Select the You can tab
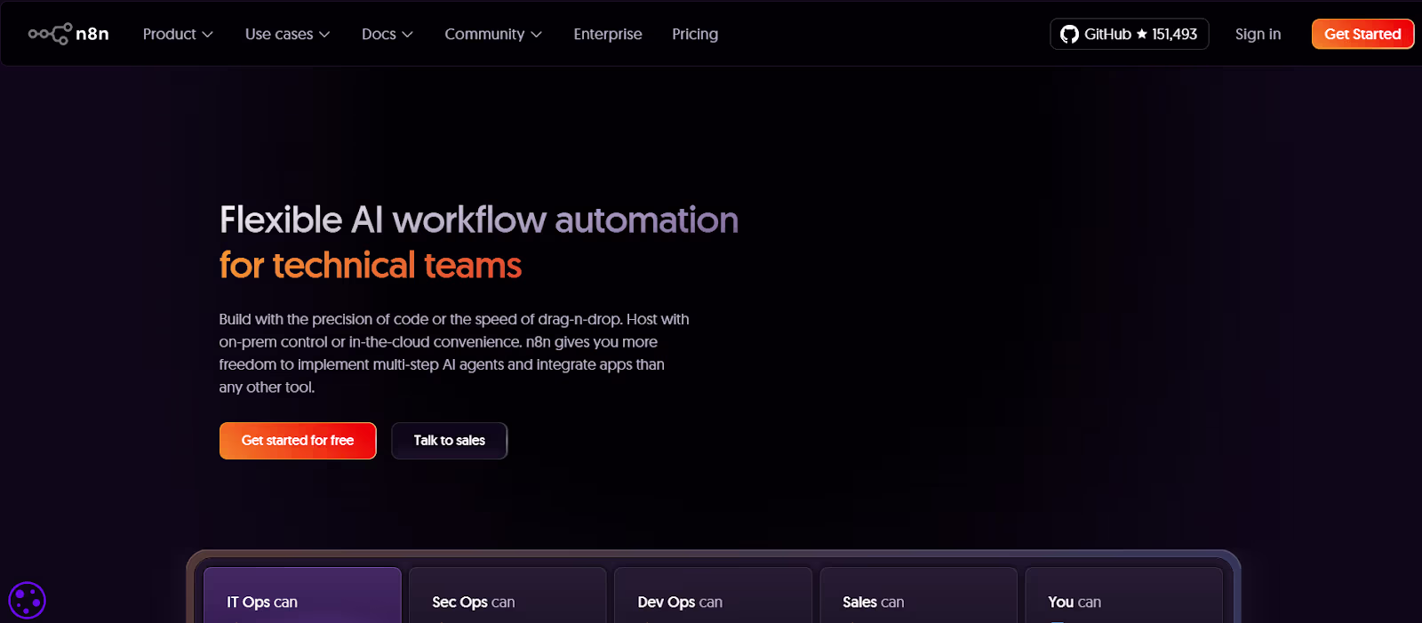 click(x=1123, y=595)
